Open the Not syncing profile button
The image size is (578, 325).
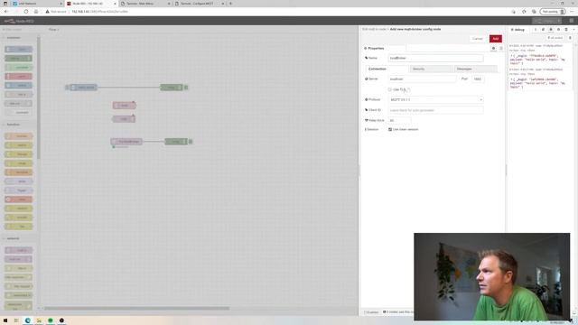553,12
